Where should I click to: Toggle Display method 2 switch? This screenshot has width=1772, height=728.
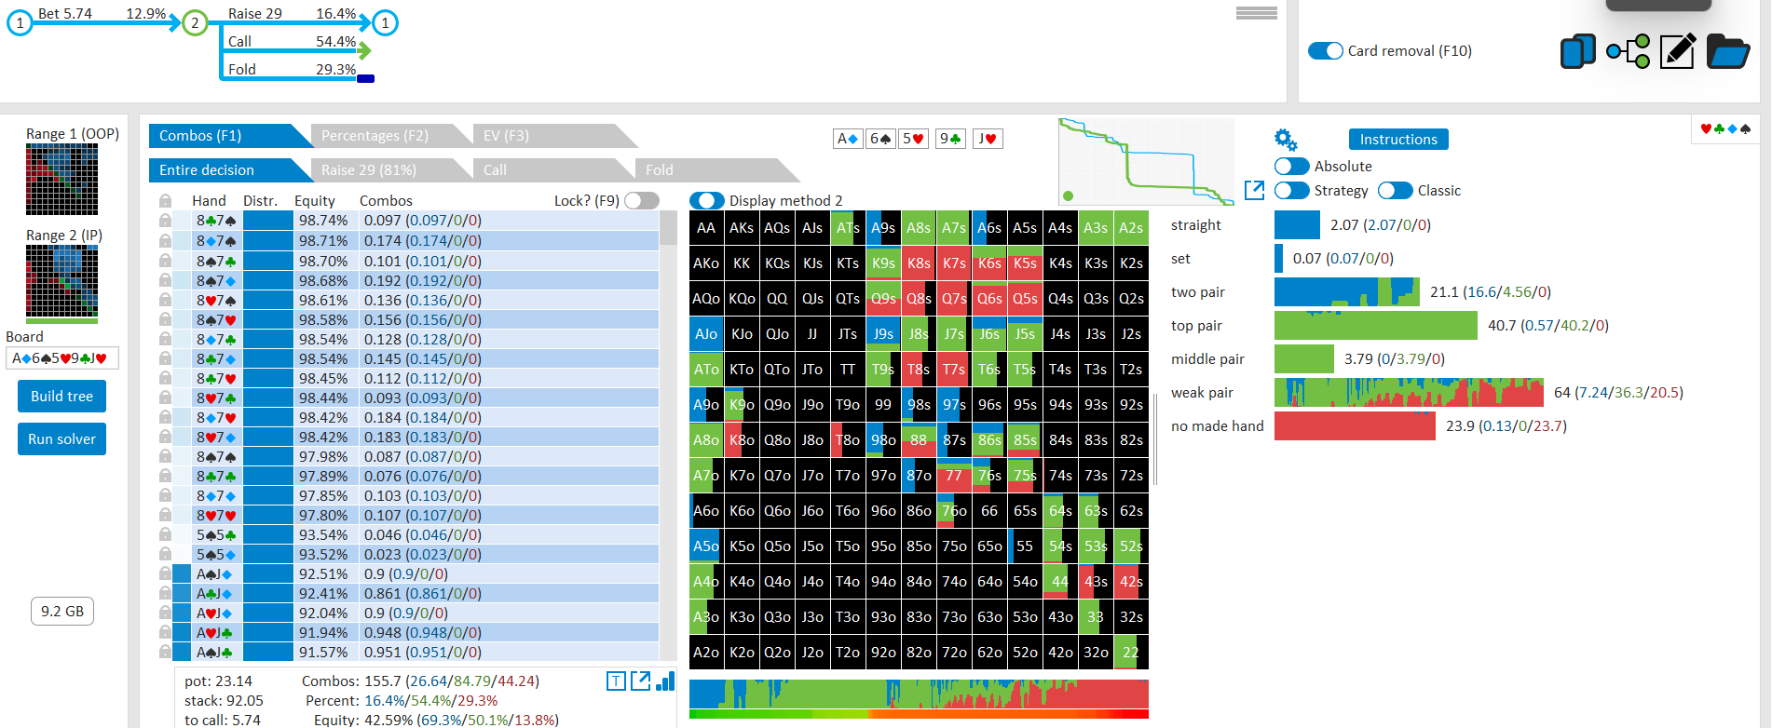pos(707,200)
